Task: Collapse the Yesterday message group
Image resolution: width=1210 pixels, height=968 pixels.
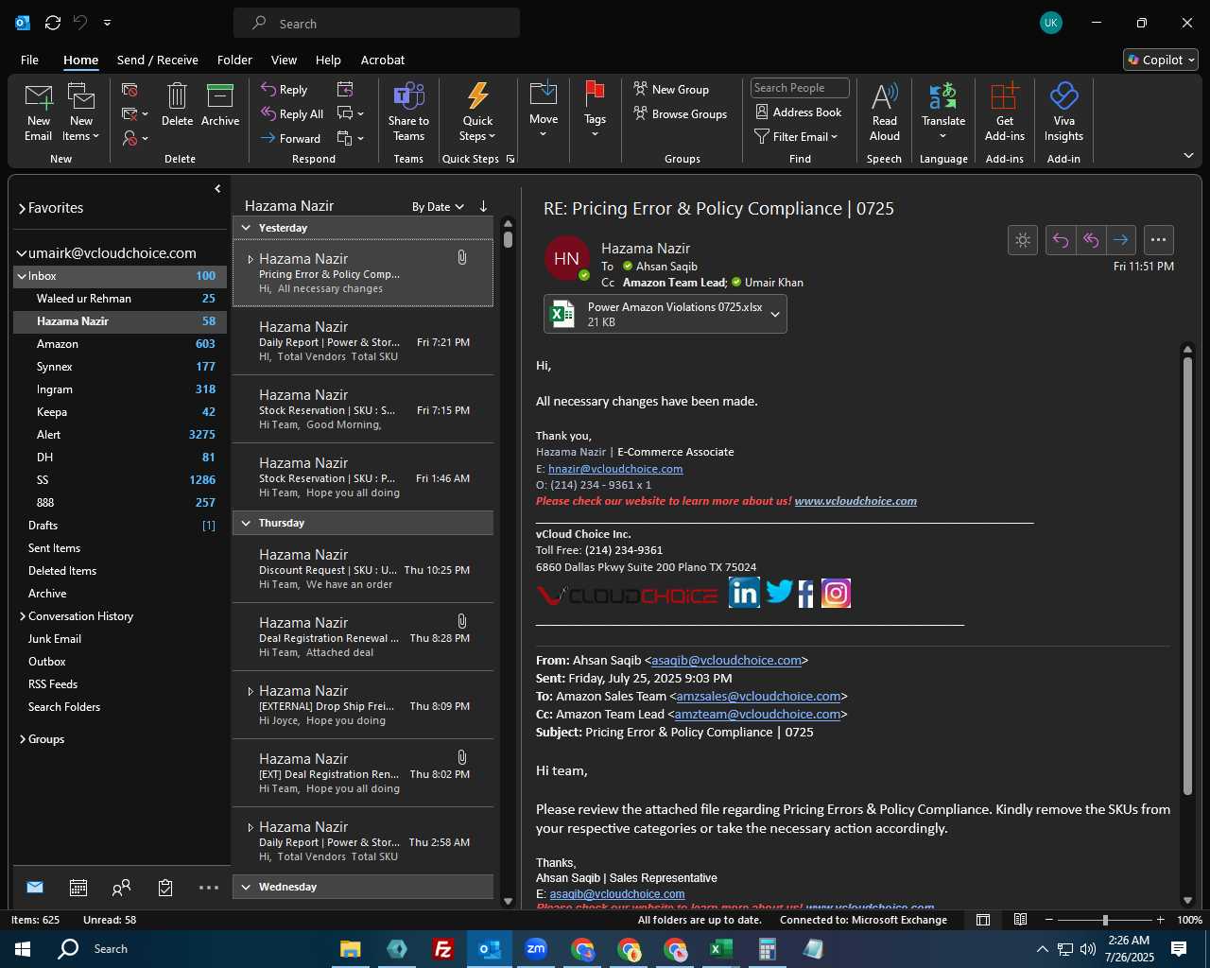Action: (246, 228)
